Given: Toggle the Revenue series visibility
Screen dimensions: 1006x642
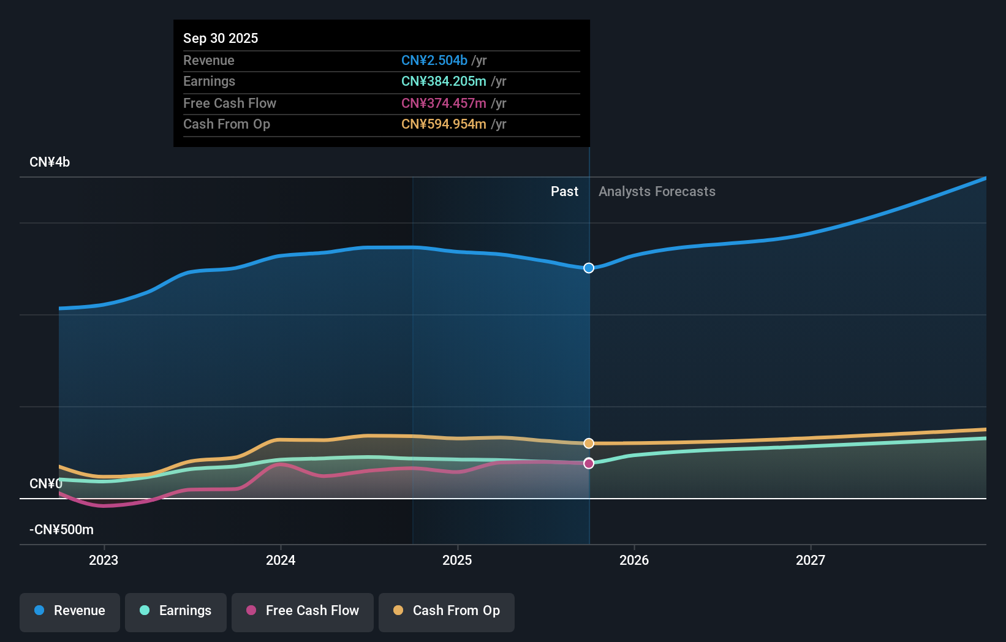Looking at the screenshot, I should 69,611.
